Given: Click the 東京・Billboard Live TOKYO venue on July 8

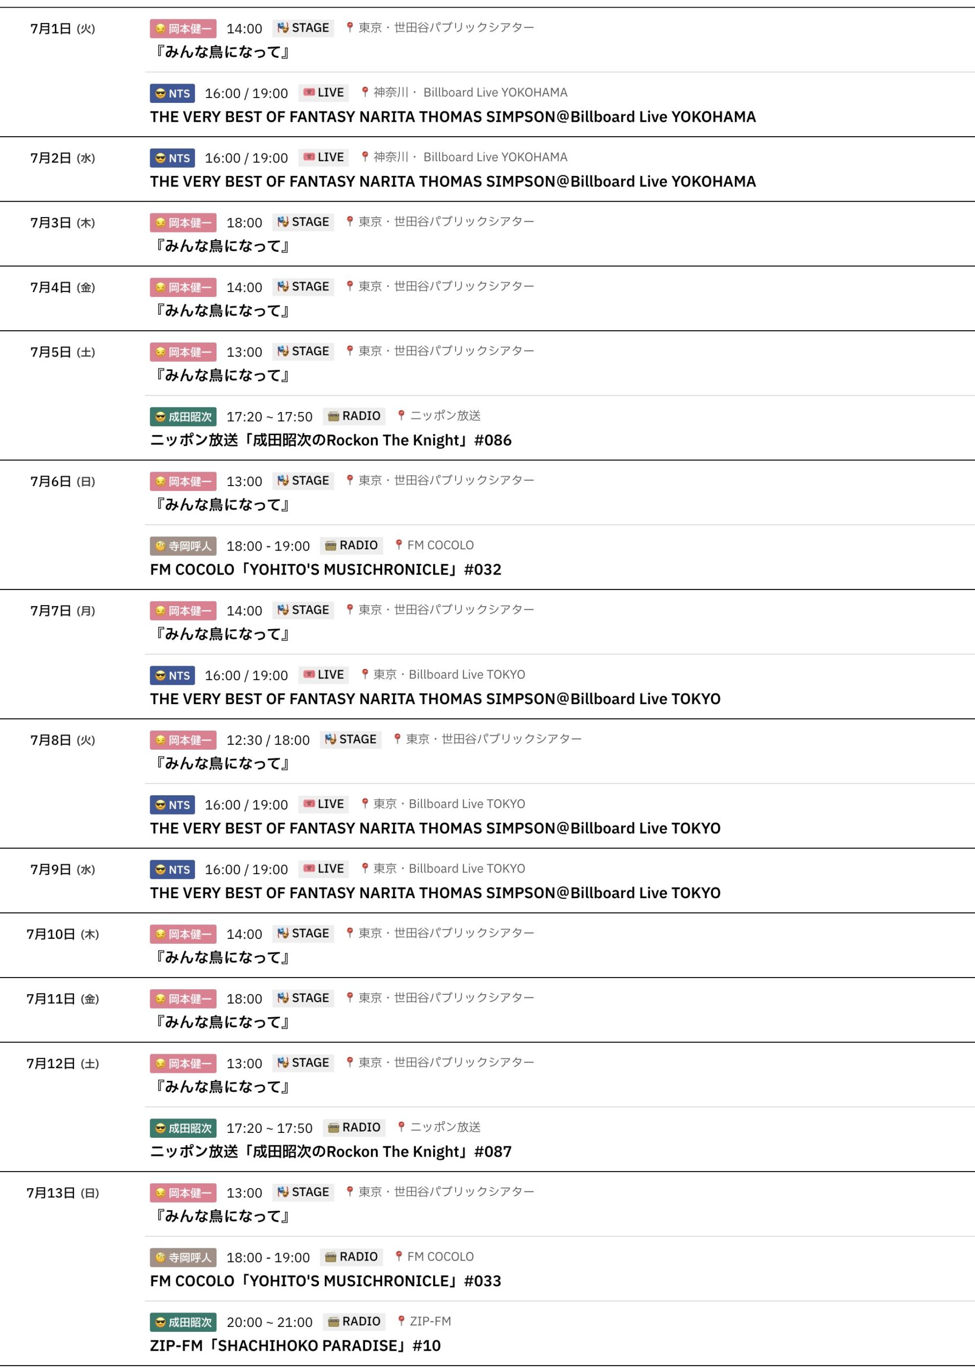Looking at the screenshot, I should [449, 804].
